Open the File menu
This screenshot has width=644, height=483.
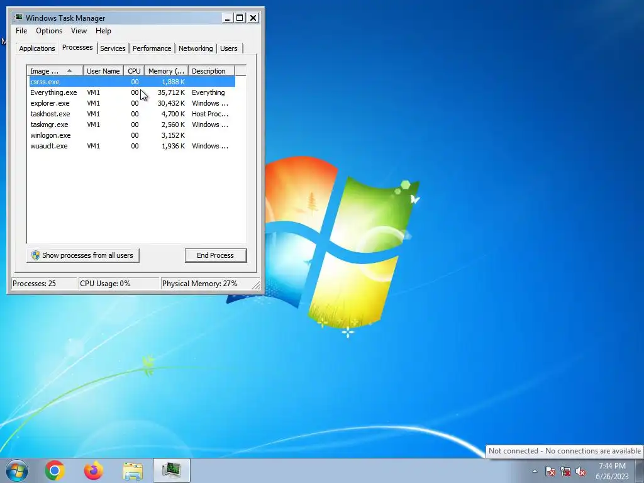pyautogui.click(x=21, y=31)
